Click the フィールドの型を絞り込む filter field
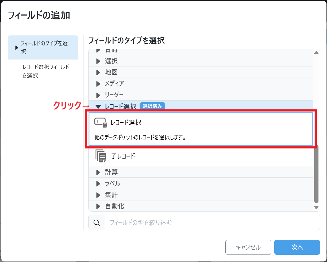This screenshot has width=327, height=262. 212,222
